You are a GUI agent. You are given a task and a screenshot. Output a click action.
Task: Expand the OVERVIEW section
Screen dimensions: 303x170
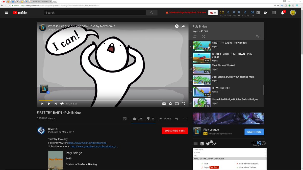tap(230, 150)
